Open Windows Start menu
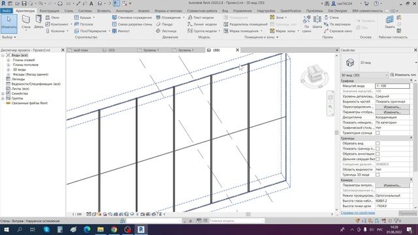 [x=6, y=229]
